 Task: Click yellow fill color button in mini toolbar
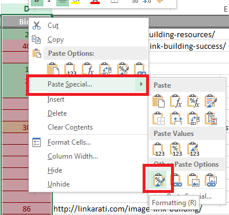point(75,2)
